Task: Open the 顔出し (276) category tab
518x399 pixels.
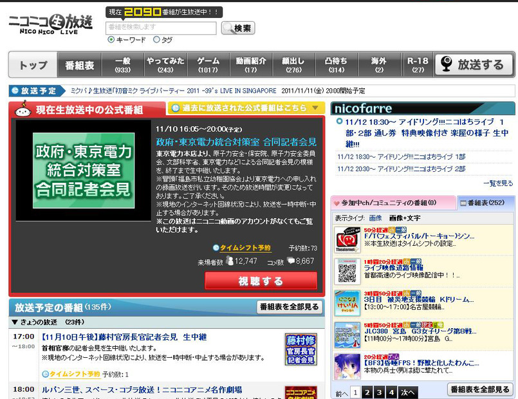Action: click(x=293, y=65)
